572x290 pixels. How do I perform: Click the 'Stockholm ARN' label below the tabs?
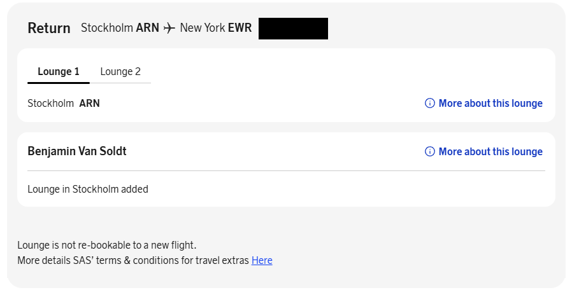pyautogui.click(x=64, y=103)
